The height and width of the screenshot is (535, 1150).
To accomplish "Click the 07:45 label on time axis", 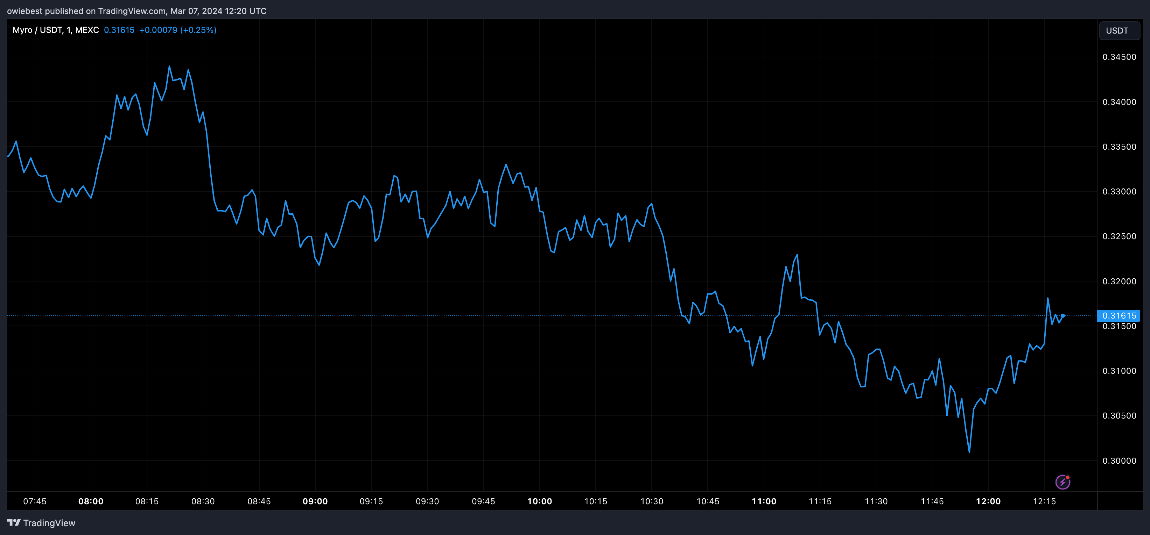I will [x=35, y=501].
